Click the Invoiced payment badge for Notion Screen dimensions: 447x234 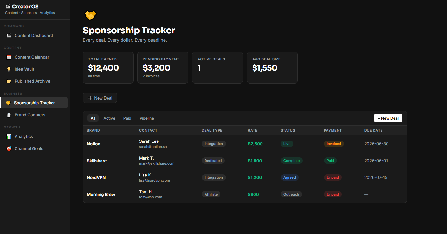[x=334, y=144]
